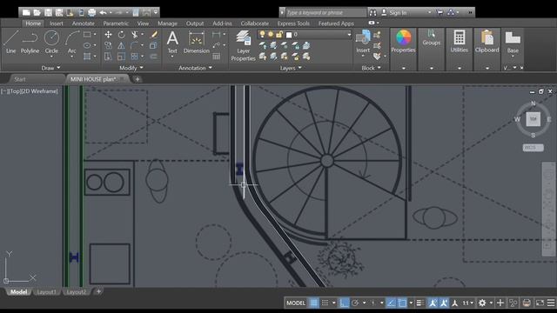Activate the Mirror tool
This screenshot has height=313, width=557.
click(x=122, y=45)
